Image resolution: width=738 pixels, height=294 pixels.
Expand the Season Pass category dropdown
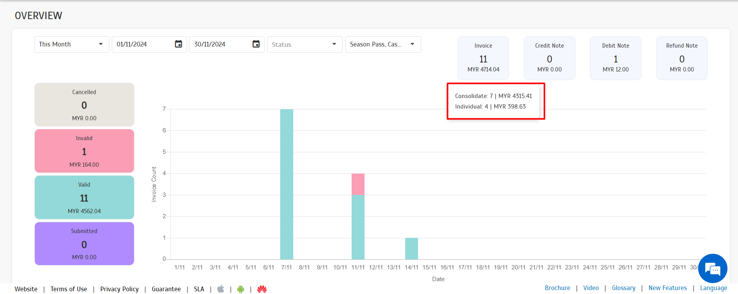tap(382, 45)
